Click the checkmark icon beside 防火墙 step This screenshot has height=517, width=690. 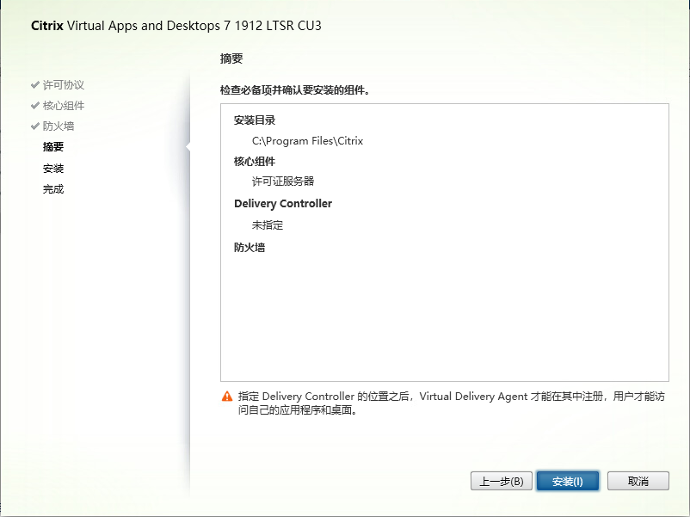(x=34, y=126)
